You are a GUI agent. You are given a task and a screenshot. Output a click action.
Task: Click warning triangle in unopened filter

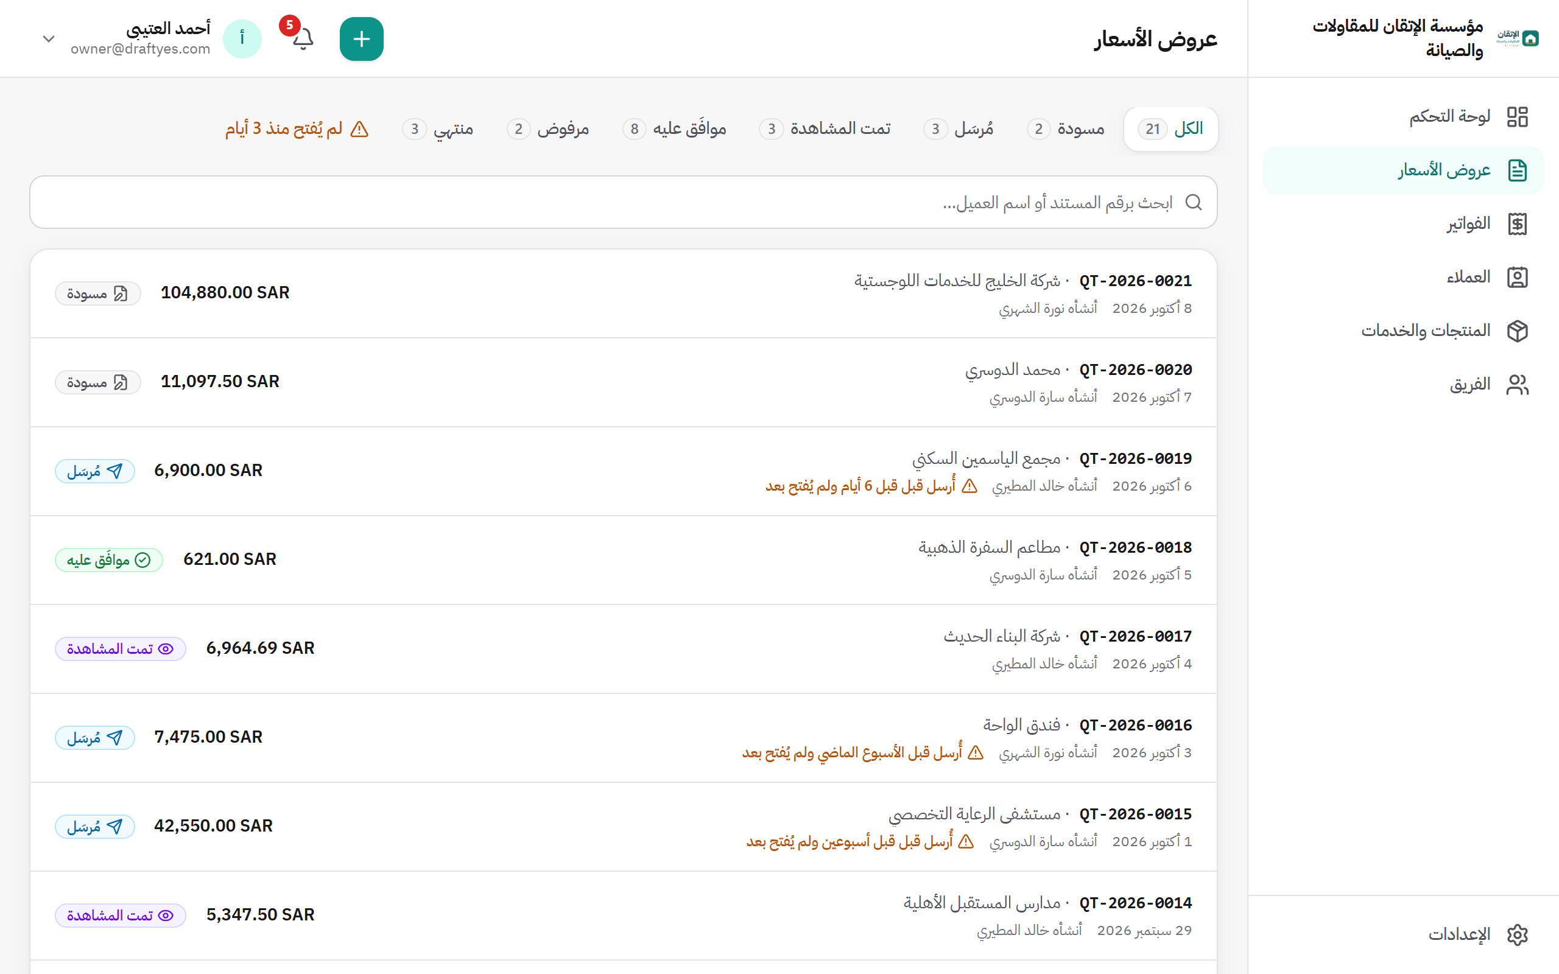(359, 129)
